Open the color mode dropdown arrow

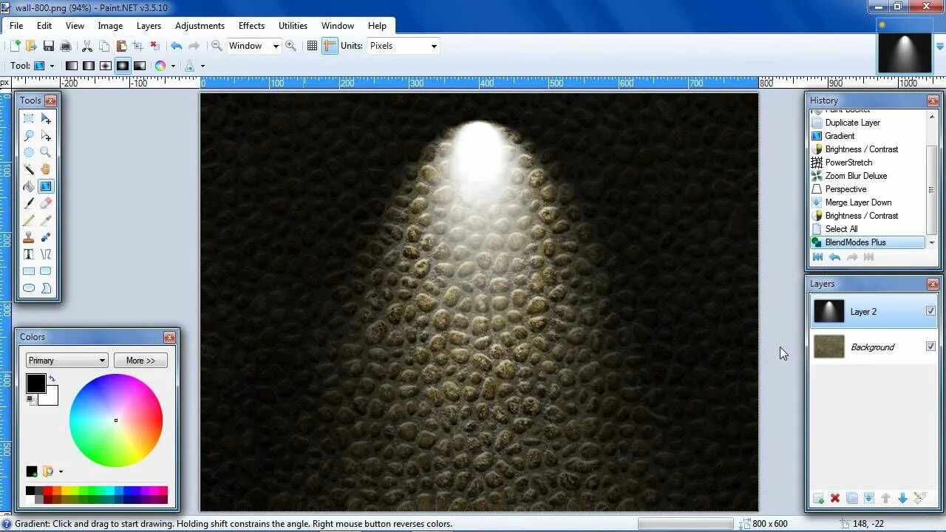click(173, 66)
